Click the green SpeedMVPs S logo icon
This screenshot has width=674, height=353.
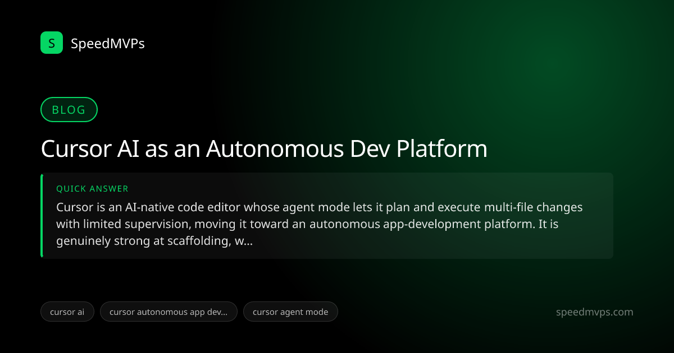(52, 43)
